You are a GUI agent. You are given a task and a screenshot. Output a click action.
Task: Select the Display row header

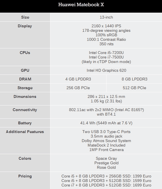pos(25,26)
